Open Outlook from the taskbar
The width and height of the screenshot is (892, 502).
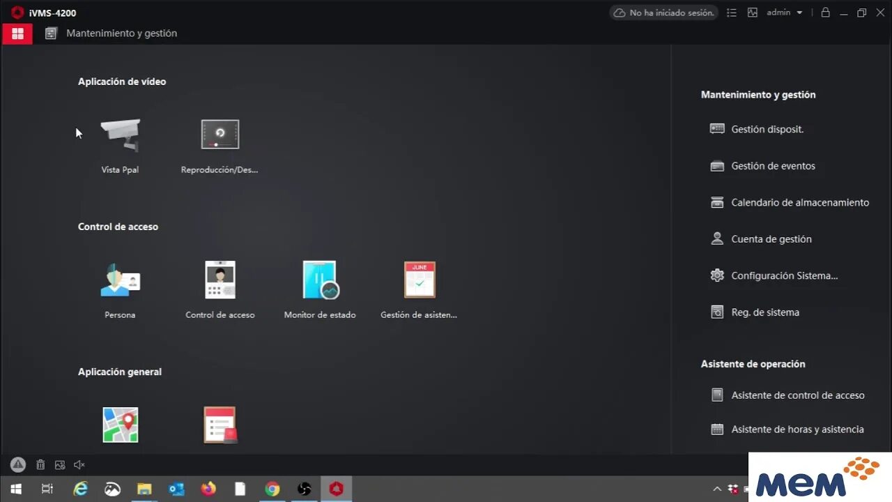[176, 489]
